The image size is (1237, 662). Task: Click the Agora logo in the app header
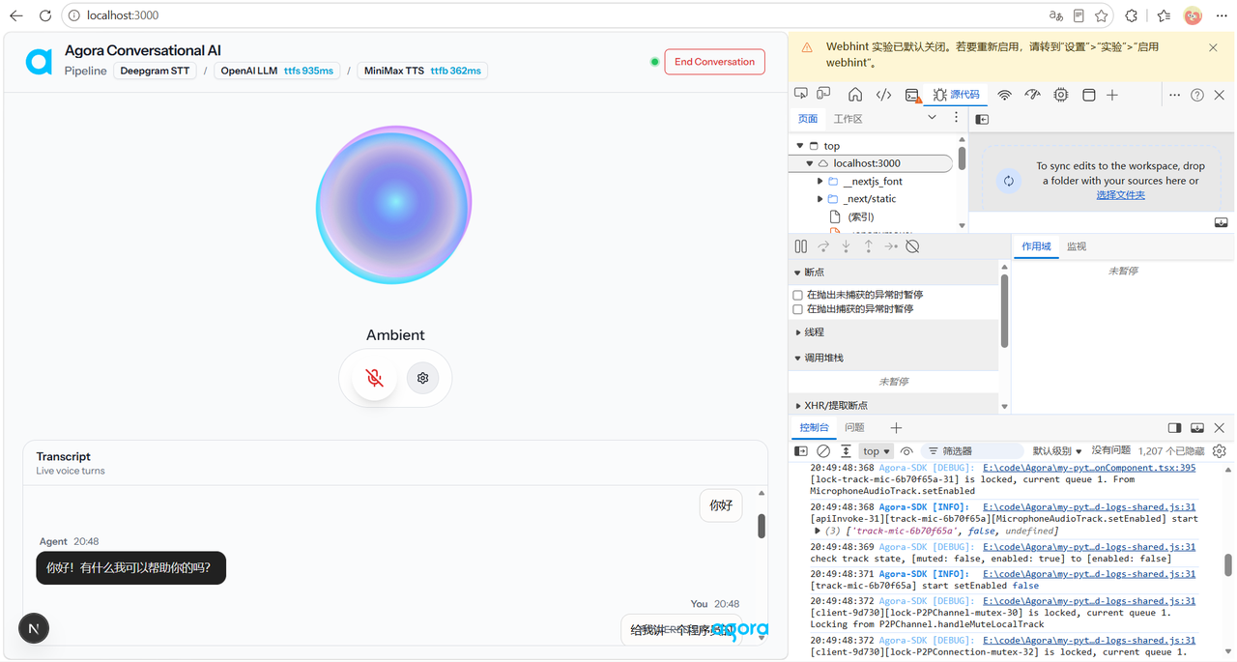pos(39,61)
